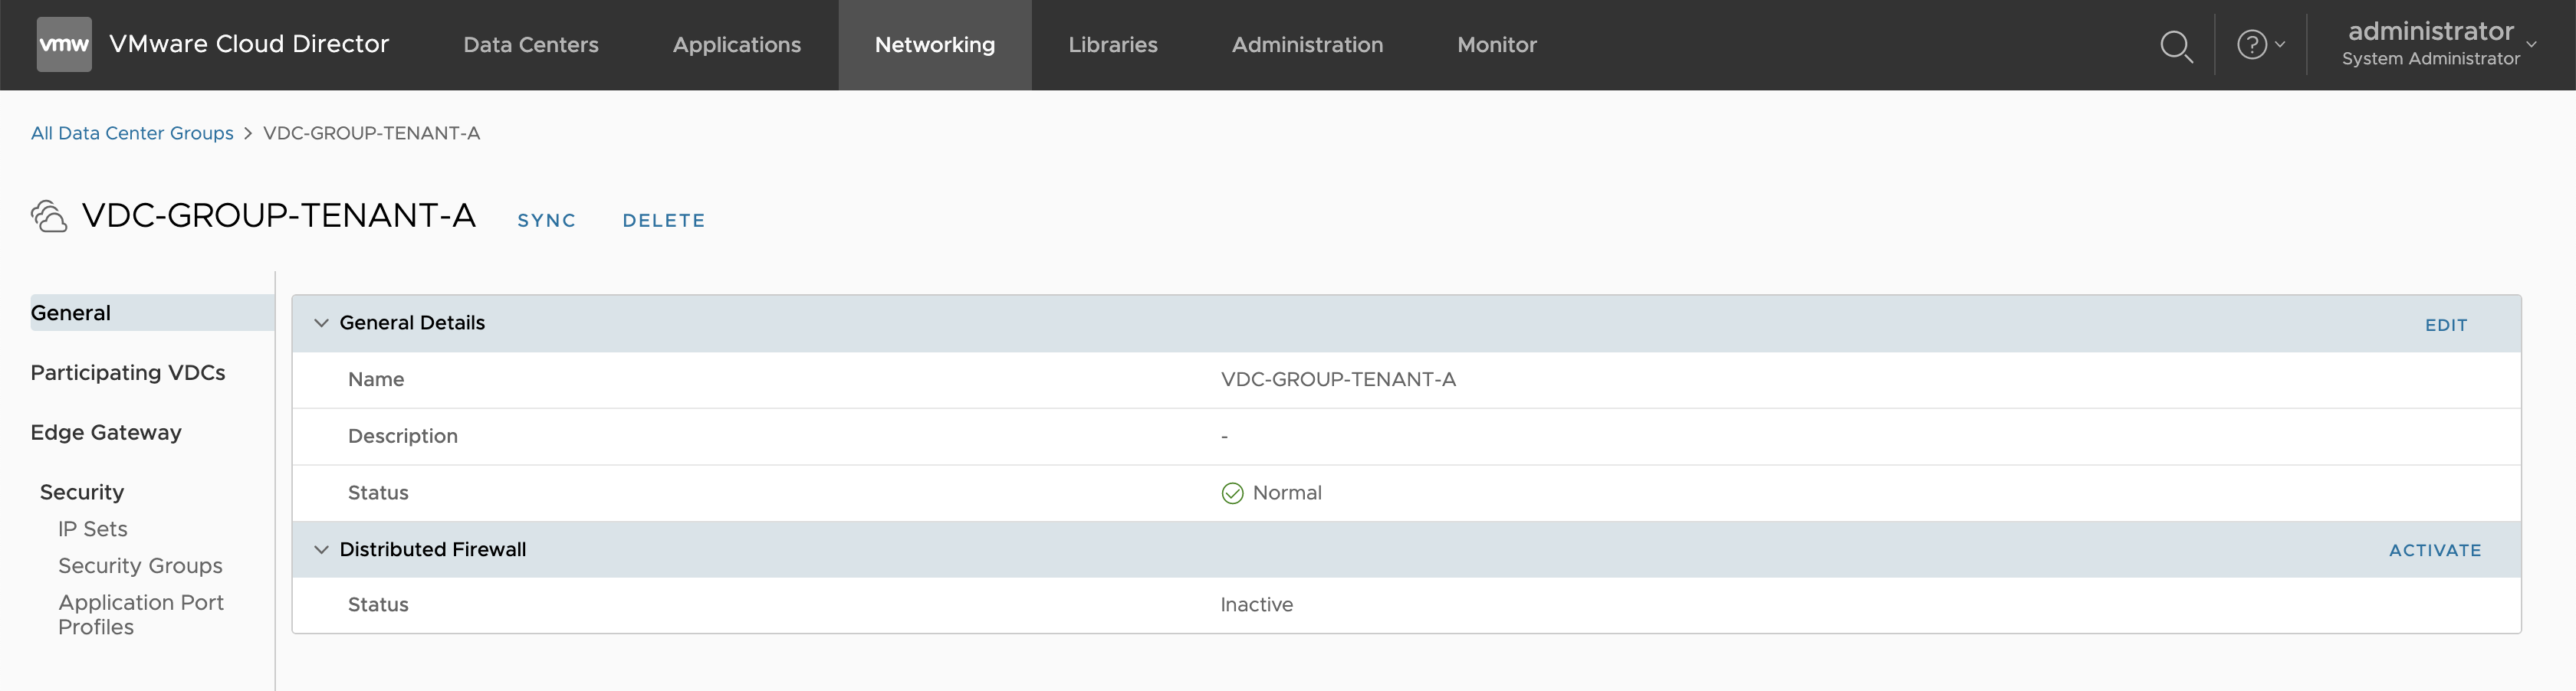This screenshot has height=691, width=2576.
Task: Activate the Distributed Firewall
Action: pyautogui.click(x=2434, y=550)
